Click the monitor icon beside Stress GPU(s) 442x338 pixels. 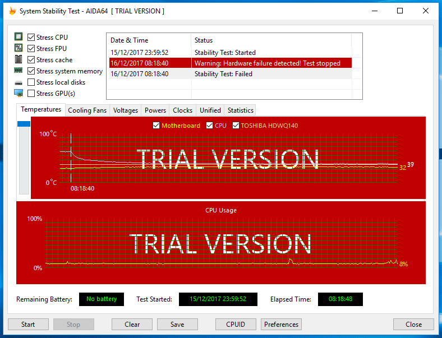(x=19, y=93)
